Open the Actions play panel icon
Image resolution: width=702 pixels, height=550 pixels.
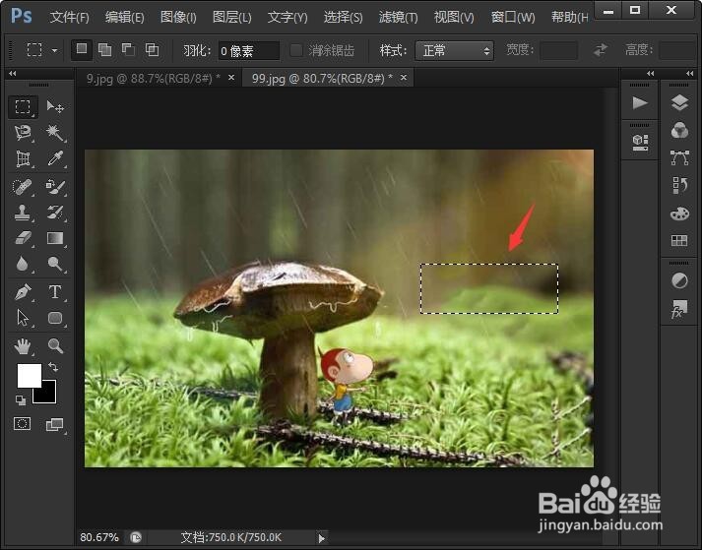(x=640, y=103)
